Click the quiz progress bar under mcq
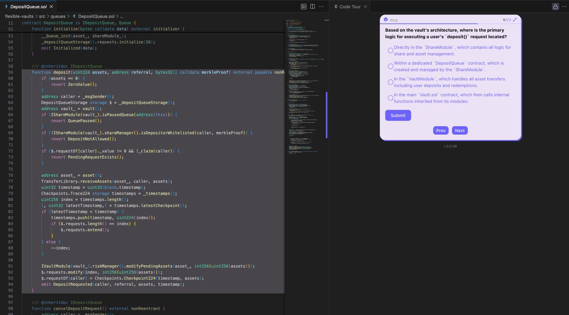Image resolution: width=569 pixels, height=315 pixels. click(x=450, y=24)
